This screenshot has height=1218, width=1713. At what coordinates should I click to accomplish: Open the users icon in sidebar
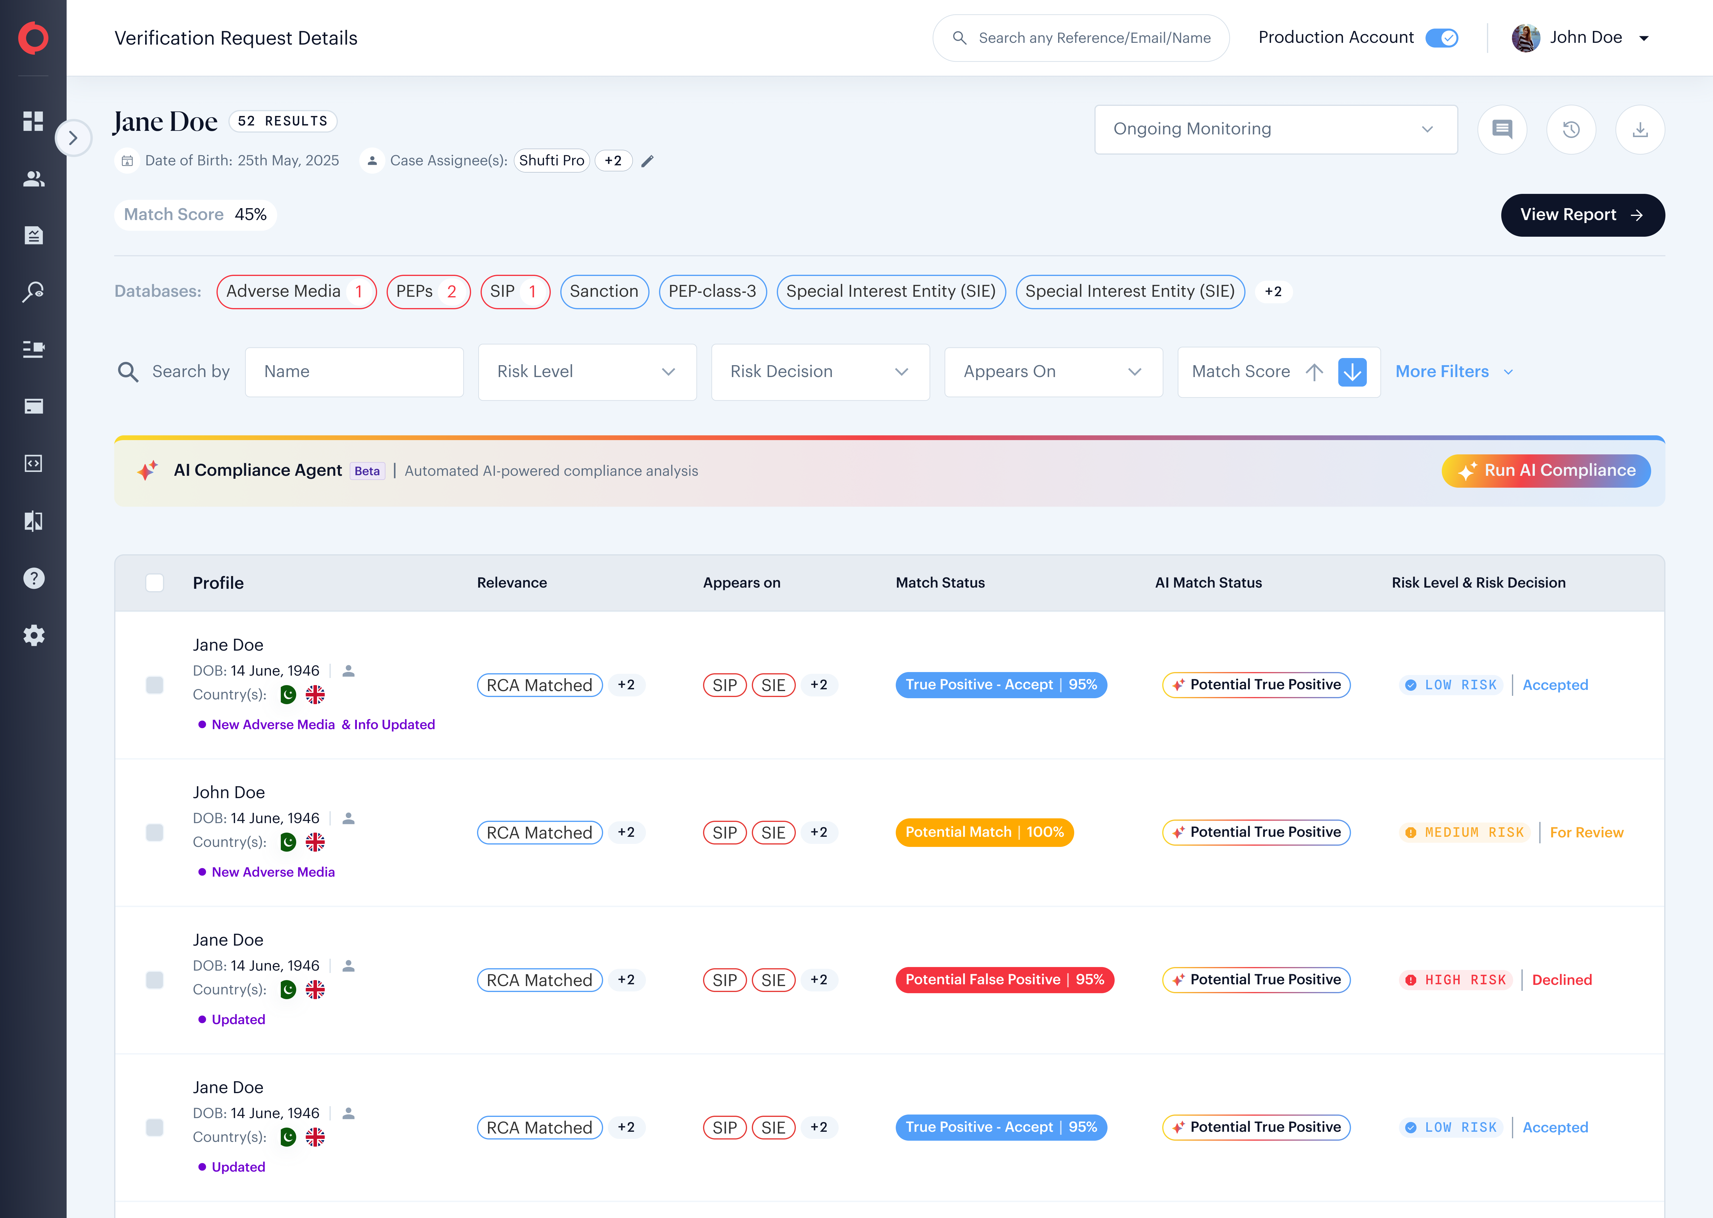tap(33, 178)
